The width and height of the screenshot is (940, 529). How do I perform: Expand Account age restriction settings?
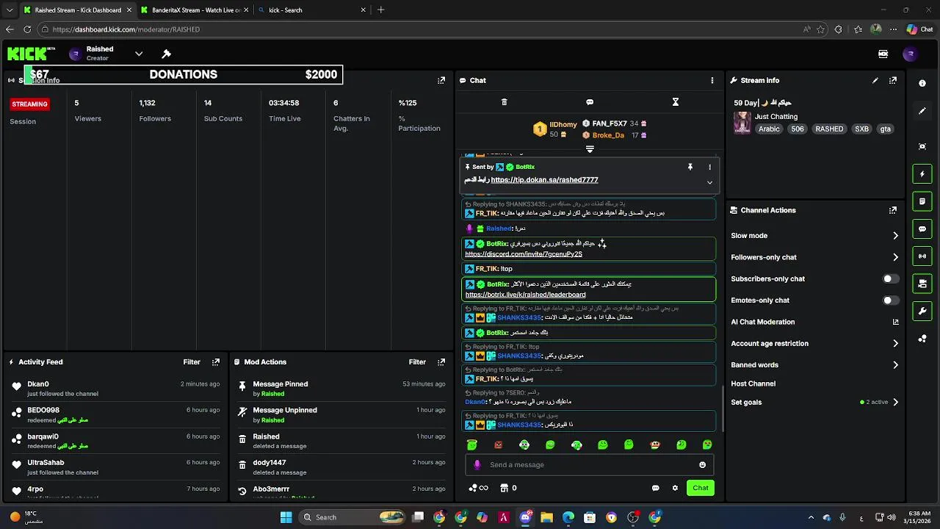pyautogui.click(x=895, y=343)
